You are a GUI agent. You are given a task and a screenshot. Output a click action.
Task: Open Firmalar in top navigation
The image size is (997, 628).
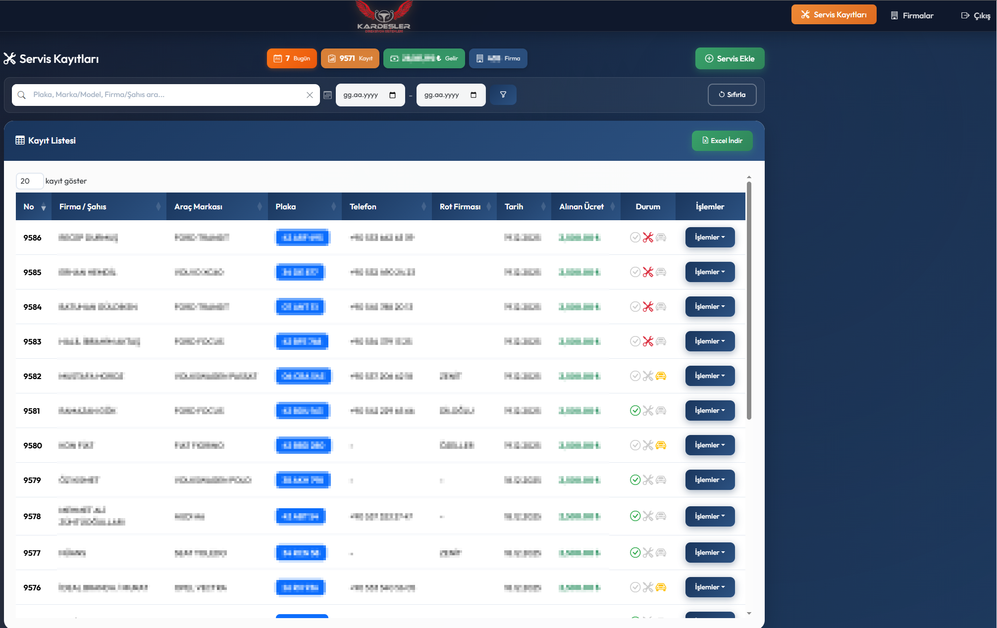click(x=912, y=15)
